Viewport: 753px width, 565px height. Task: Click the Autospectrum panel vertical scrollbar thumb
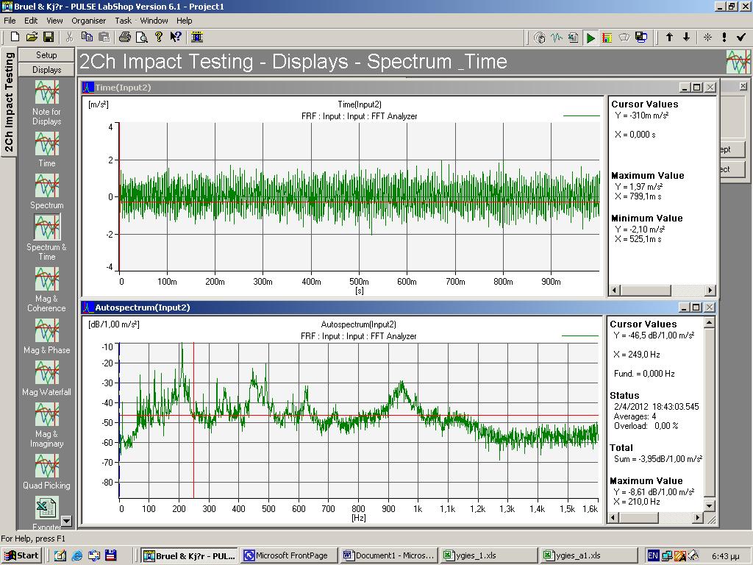click(709, 412)
